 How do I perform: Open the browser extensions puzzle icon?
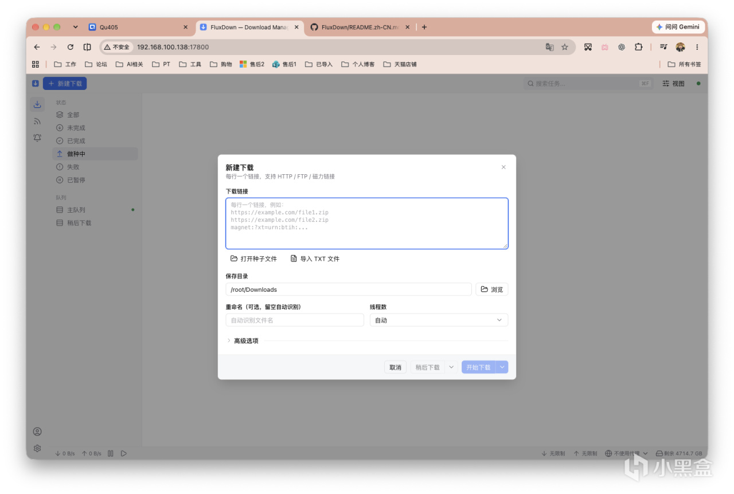coord(638,47)
